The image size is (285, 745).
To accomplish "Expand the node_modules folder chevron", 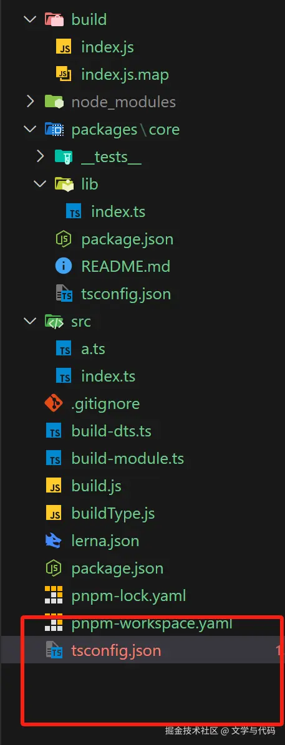I will tap(30, 102).
